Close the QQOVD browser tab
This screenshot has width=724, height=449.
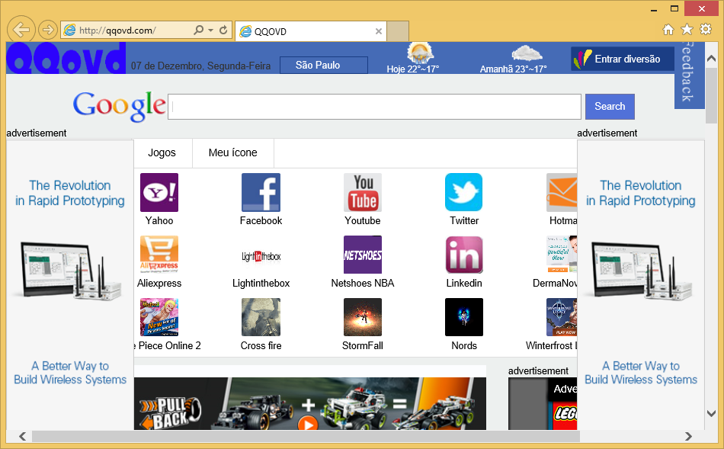(x=379, y=31)
